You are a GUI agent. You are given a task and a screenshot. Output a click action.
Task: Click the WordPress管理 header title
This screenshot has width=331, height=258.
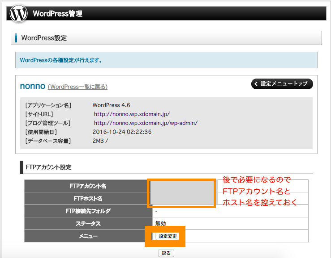[57, 13]
